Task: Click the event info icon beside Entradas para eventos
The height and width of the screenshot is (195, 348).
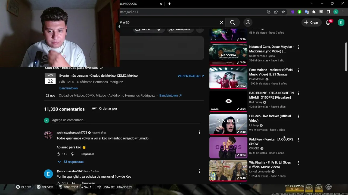Action: (x=101, y=68)
